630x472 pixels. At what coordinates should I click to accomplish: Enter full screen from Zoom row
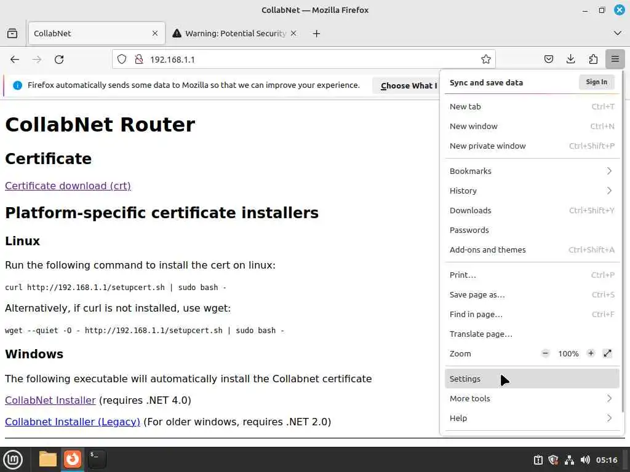(607, 353)
